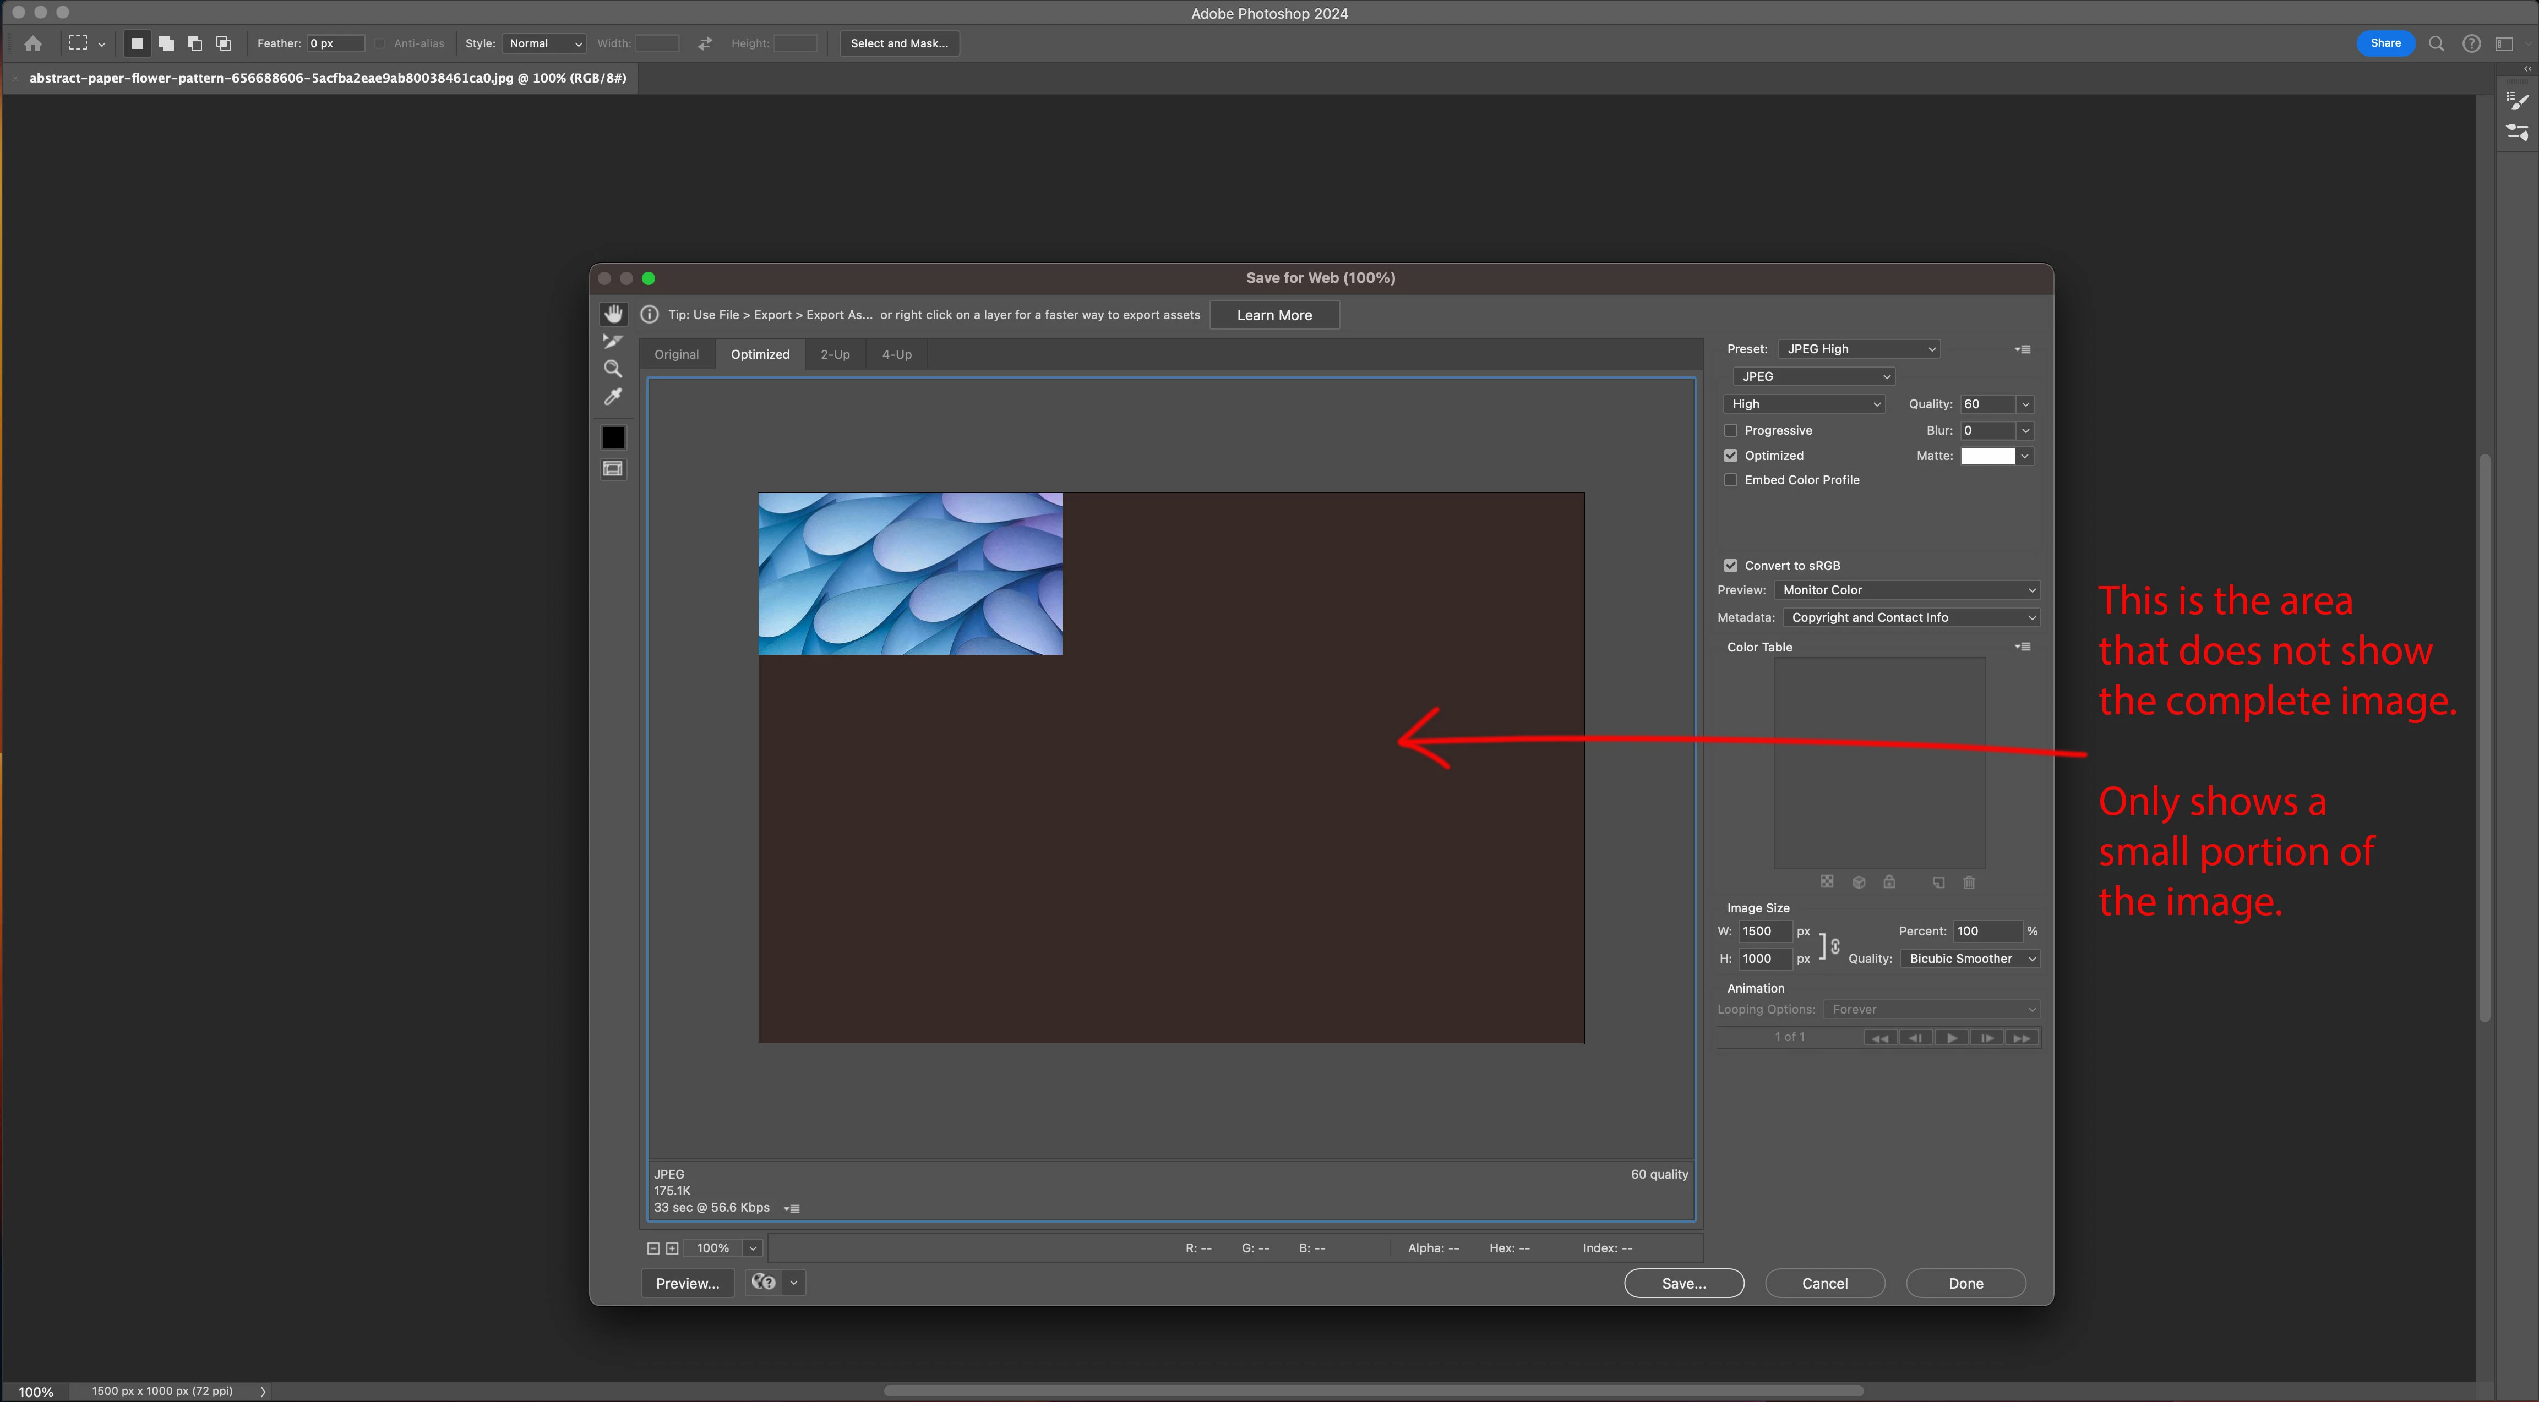Toggle slices visibility icon
Image resolution: width=2539 pixels, height=1402 pixels.
[613, 469]
